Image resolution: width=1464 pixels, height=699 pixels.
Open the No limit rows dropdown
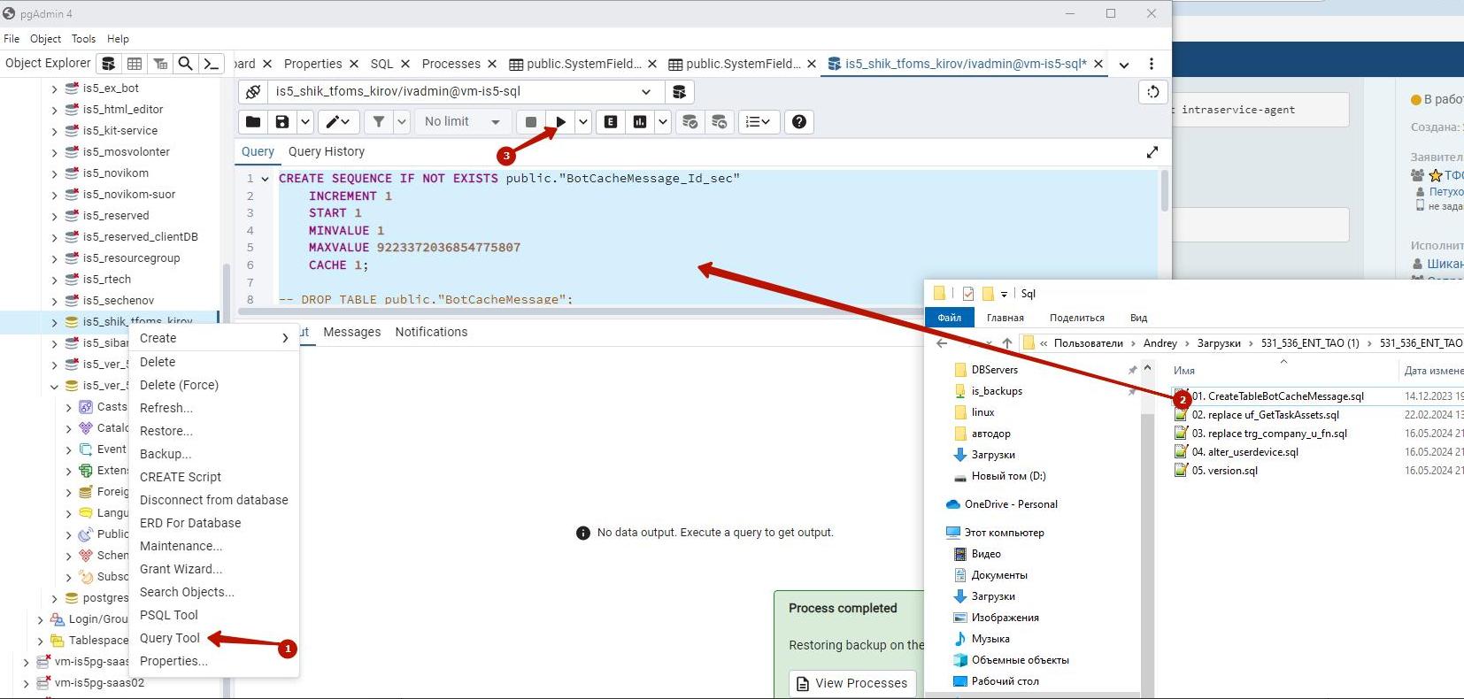click(x=462, y=122)
